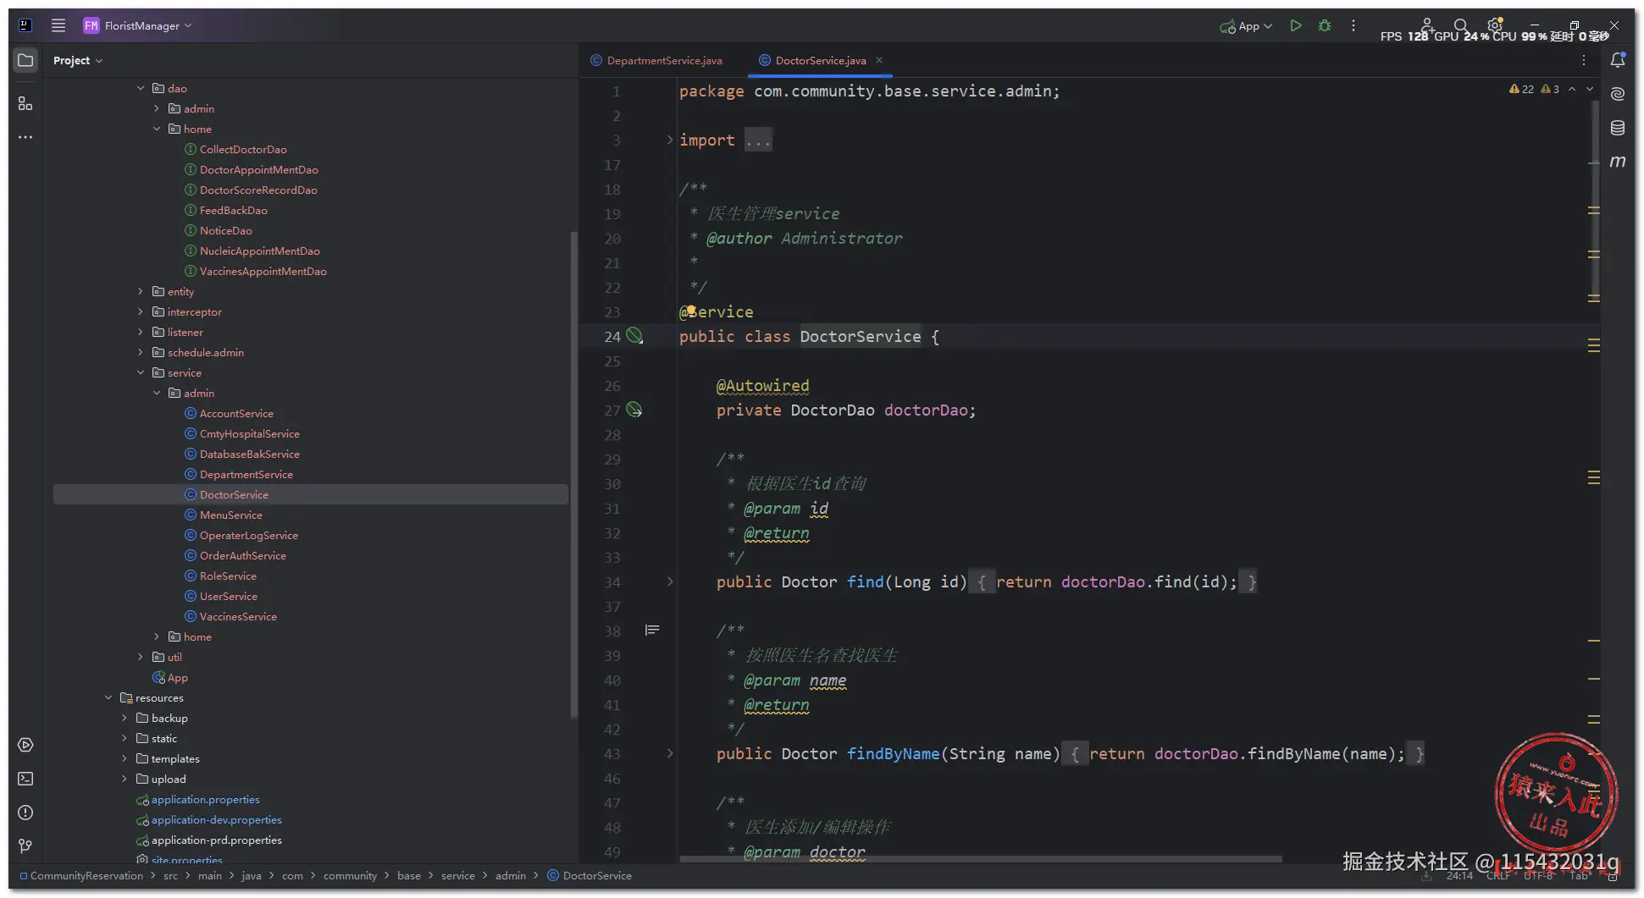Jump to next highlighted problem arrow
Image resolution: width=1644 pixels, height=898 pixels.
pyautogui.click(x=1590, y=89)
